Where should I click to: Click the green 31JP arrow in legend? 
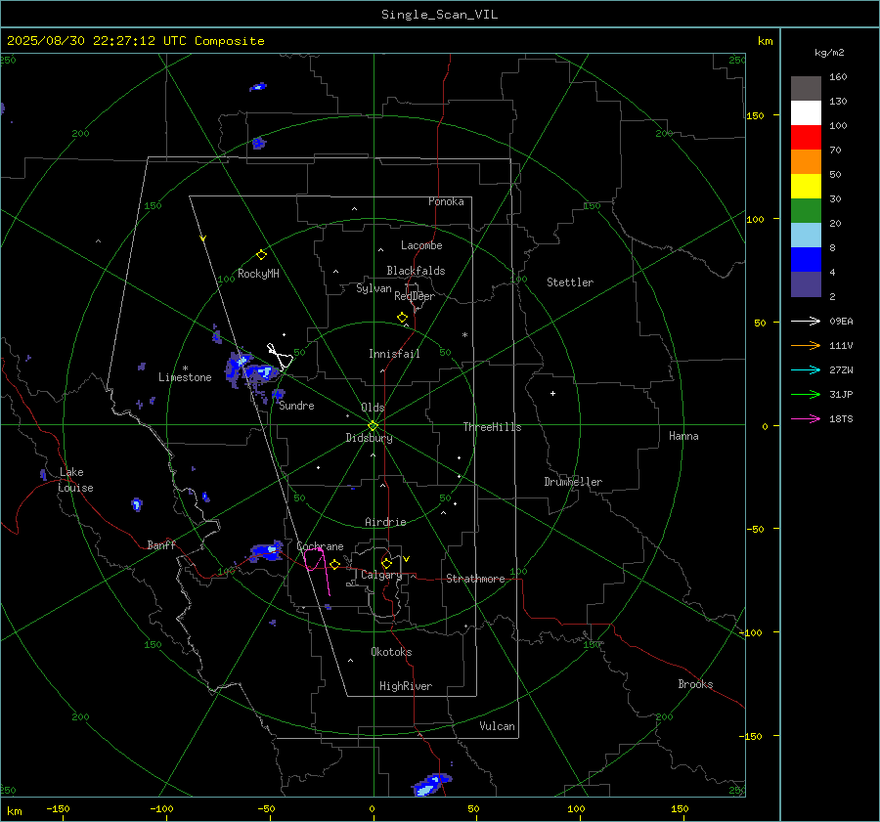[x=806, y=395]
